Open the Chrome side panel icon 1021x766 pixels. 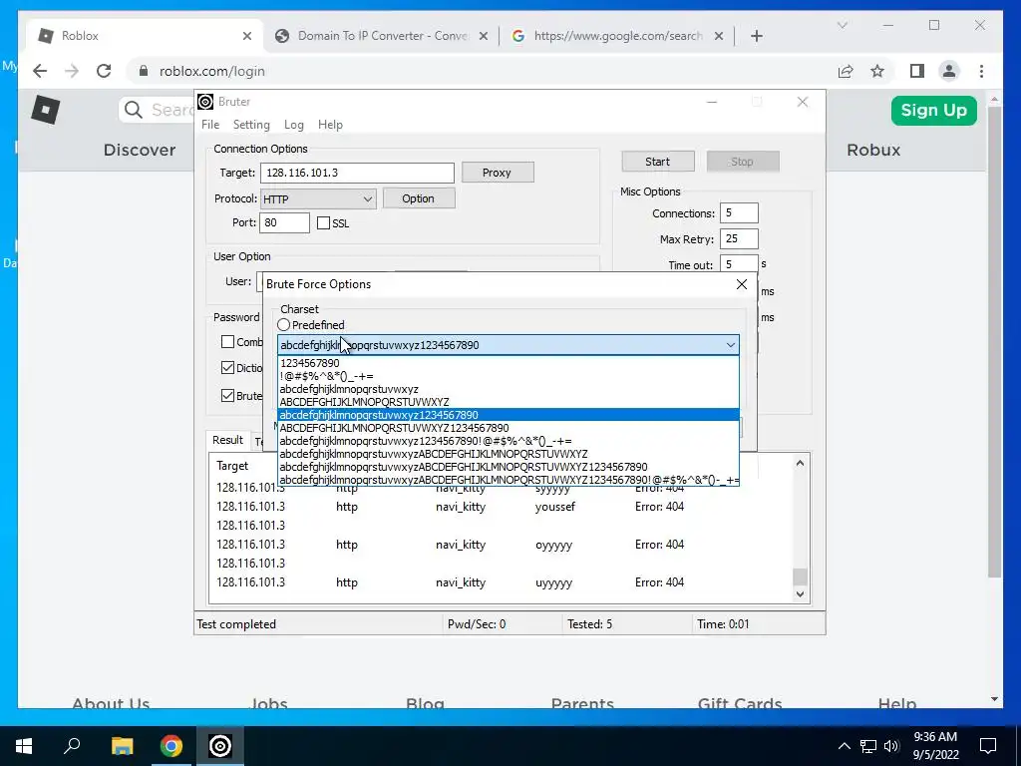[x=917, y=71]
